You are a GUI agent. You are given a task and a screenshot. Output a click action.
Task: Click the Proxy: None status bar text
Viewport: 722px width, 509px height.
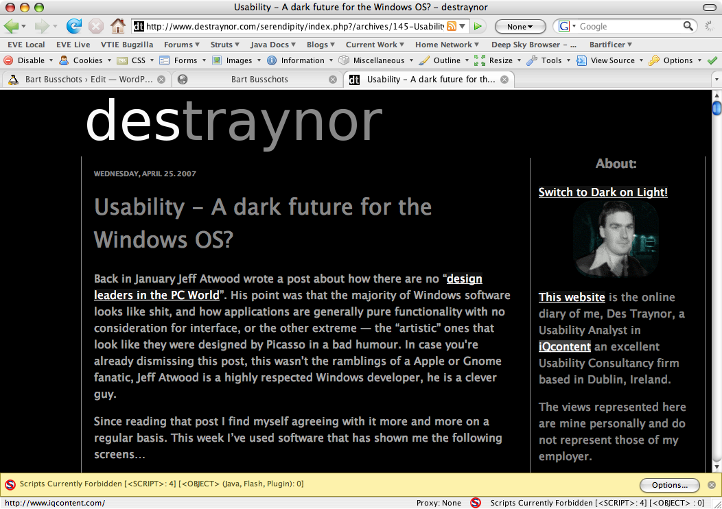439,503
